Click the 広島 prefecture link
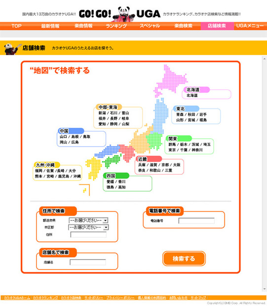The image size is (267, 306). pos(75,142)
